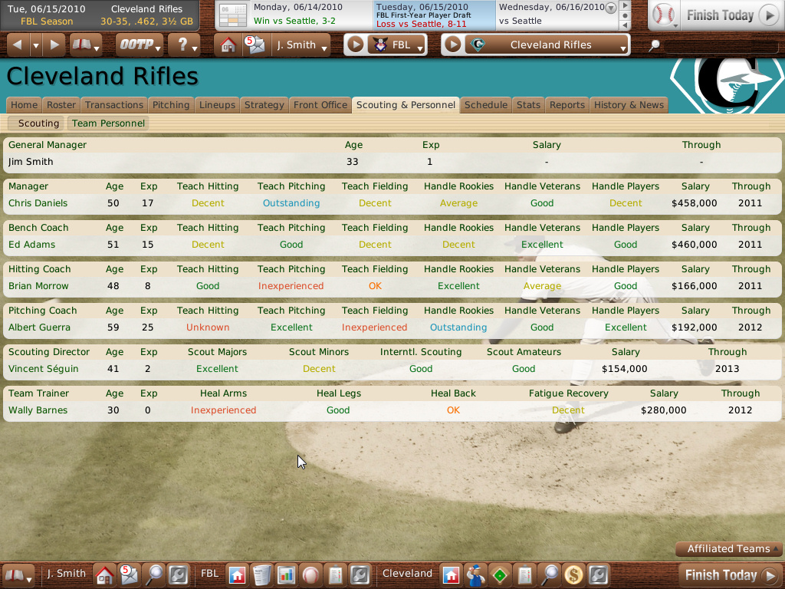This screenshot has width=785, height=589.
Task: Open the FBL bar chart icon in bottom bar
Action: pos(286,574)
